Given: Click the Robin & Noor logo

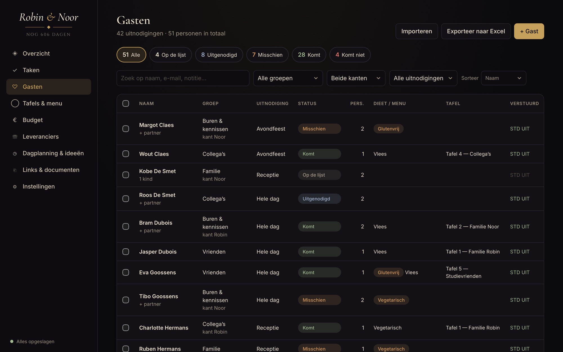Looking at the screenshot, I should pyautogui.click(x=49, y=17).
